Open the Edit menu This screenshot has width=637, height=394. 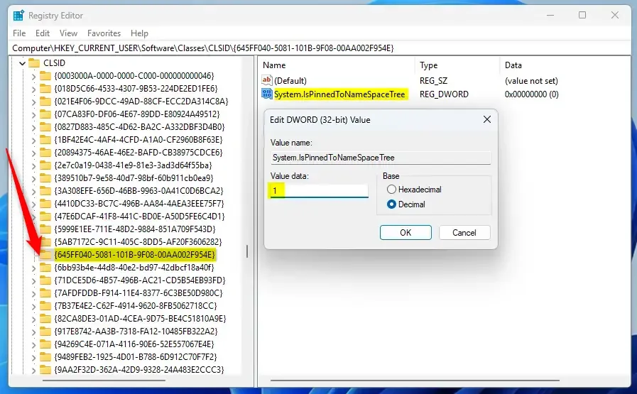[x=42, y=33]
